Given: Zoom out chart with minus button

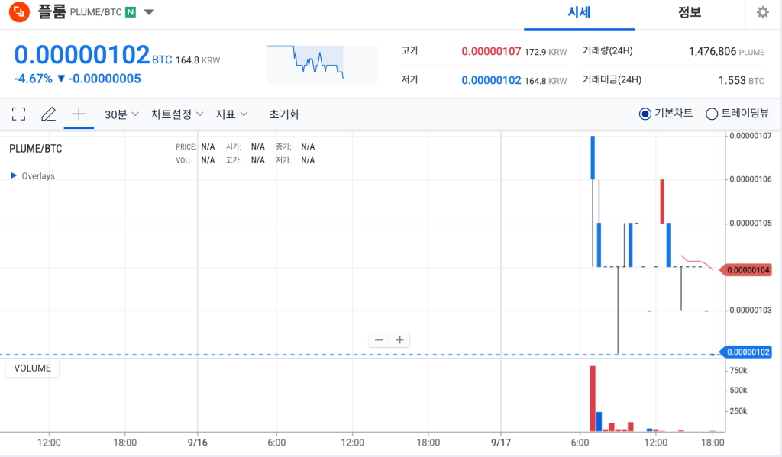Looking at the screenshot, I should [x=379, y=340].
